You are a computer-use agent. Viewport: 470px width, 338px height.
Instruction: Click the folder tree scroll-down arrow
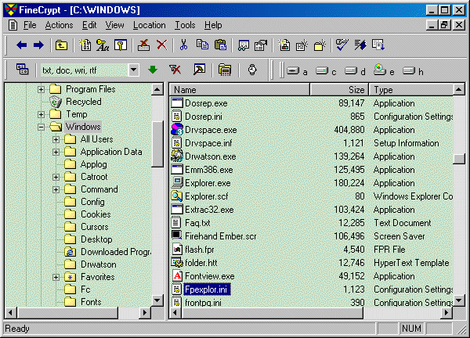click(157, 300)
